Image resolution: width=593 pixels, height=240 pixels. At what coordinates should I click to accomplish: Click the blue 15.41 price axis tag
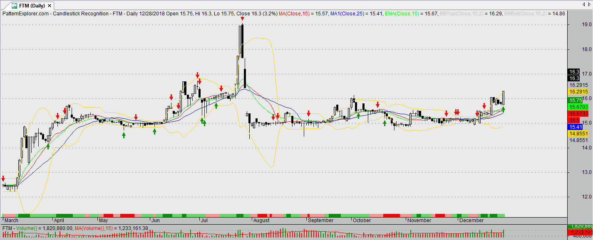click(x=576, y=127)
